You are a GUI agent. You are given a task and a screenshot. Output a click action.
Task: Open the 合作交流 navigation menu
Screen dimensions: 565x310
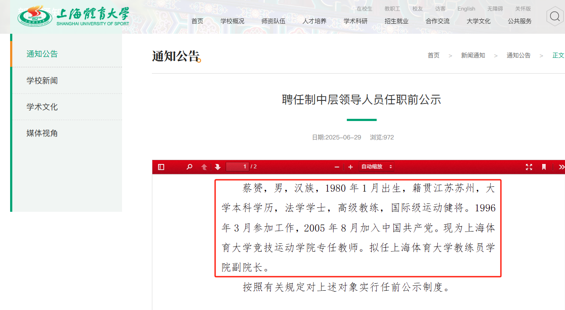(438, 21)
